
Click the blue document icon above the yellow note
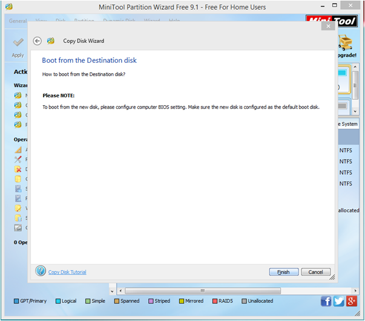(18, 198)
